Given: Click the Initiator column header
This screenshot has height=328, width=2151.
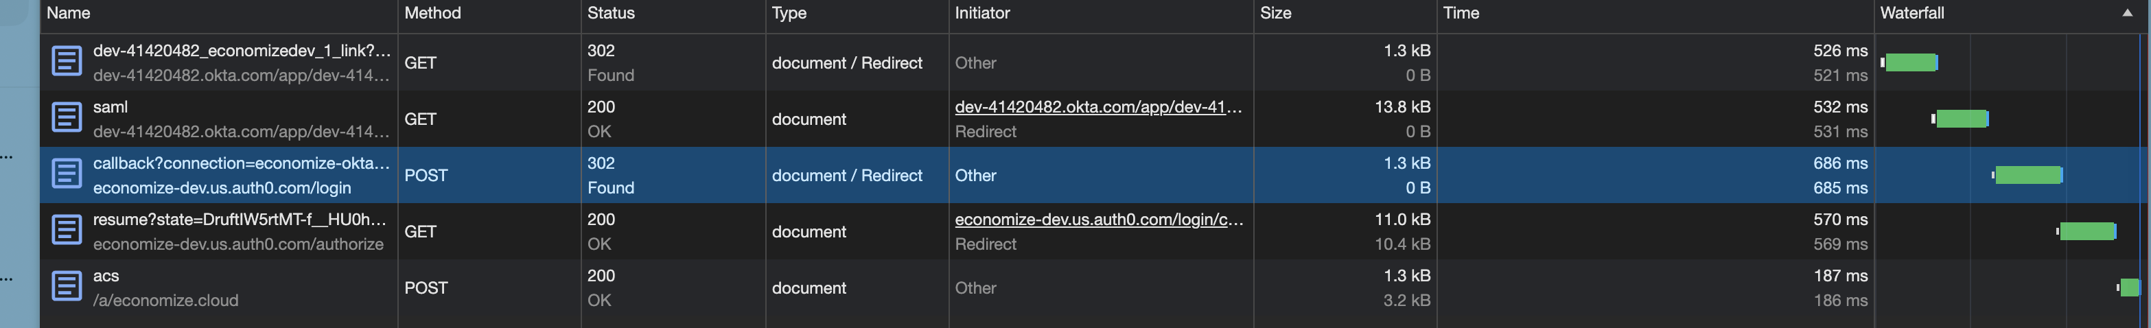Looking at the screenshot, I should click(x=982, y=13).
